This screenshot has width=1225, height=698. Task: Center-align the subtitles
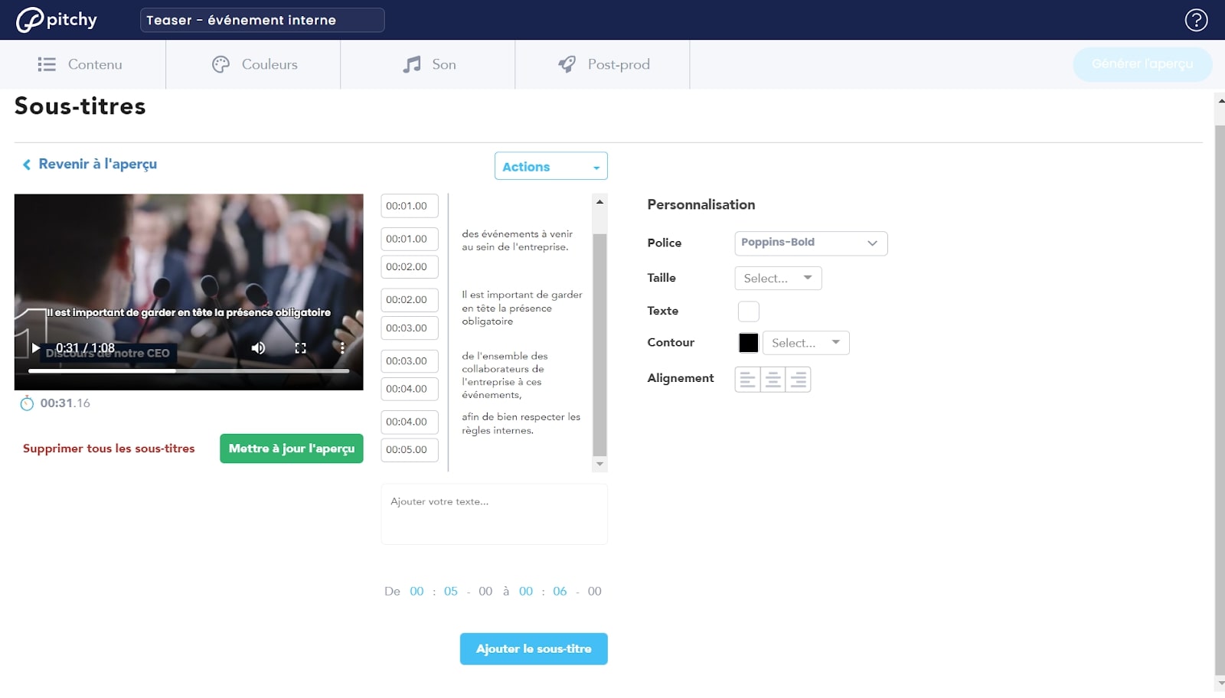pyautogui.click(x=773, y=380)
